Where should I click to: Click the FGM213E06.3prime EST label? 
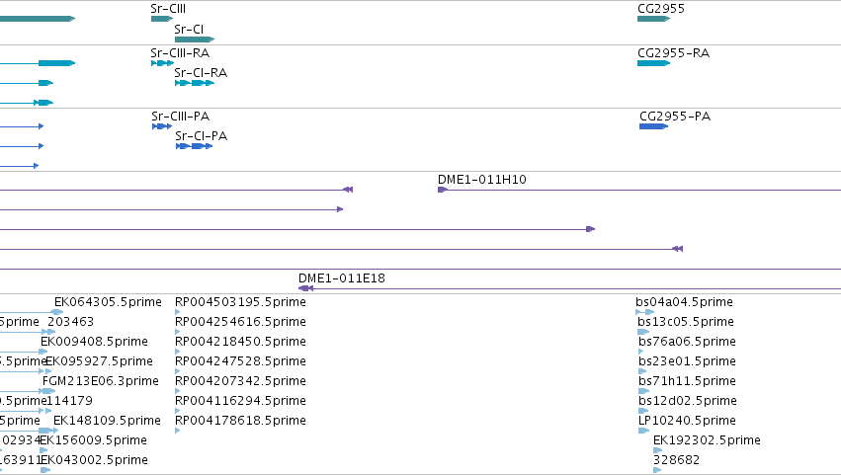pos(101,381)
